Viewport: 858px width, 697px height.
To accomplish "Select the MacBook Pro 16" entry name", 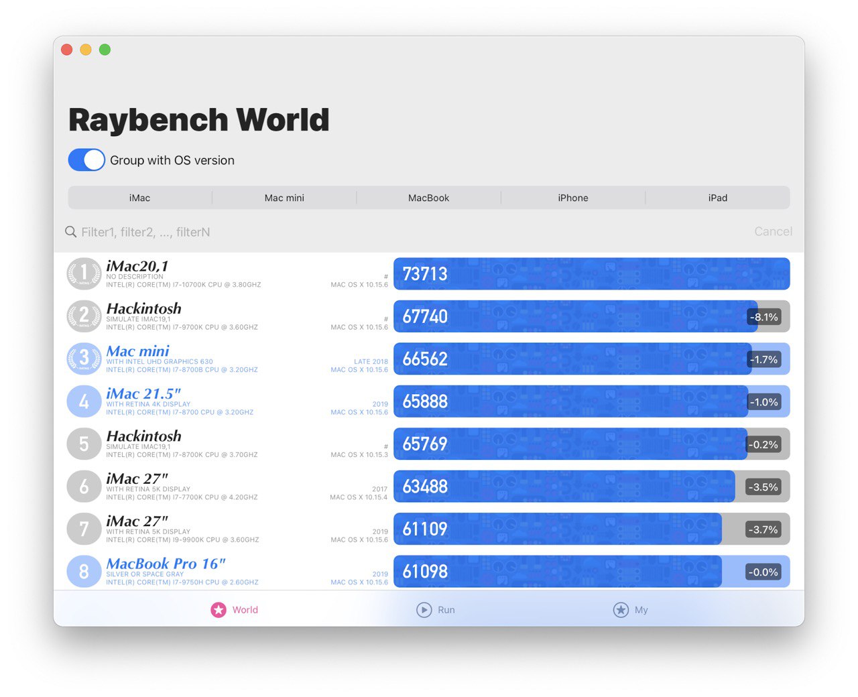I will (166, 564).
